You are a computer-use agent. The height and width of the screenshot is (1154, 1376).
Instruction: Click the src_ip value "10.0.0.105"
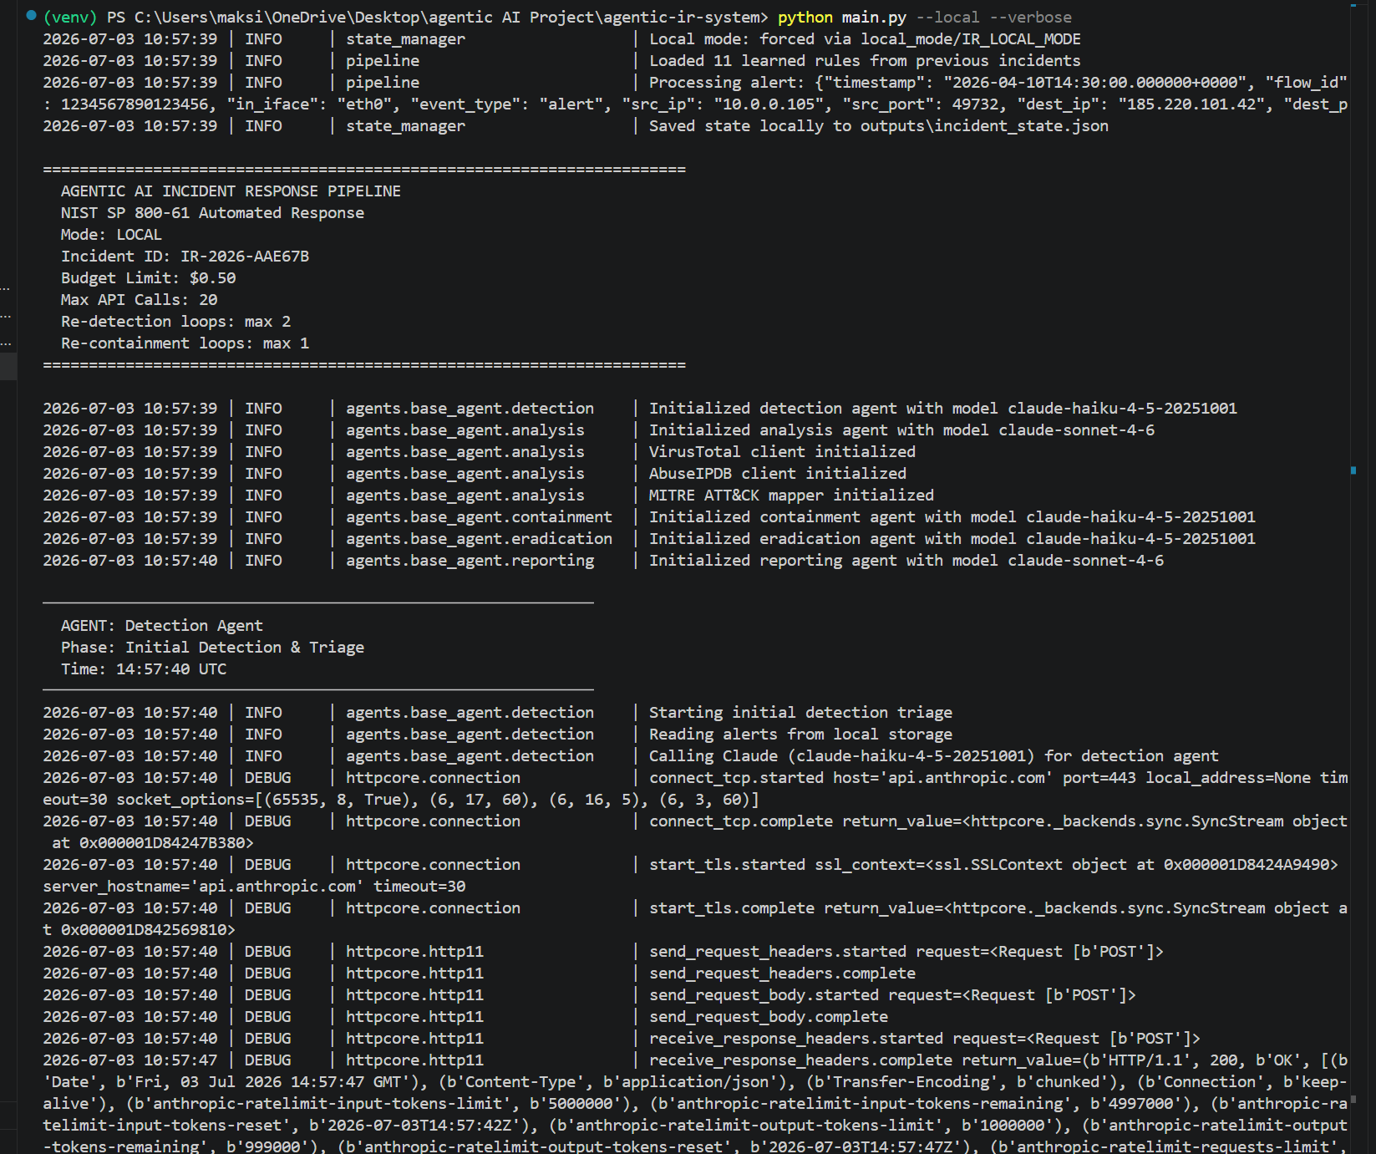point(773,104)
